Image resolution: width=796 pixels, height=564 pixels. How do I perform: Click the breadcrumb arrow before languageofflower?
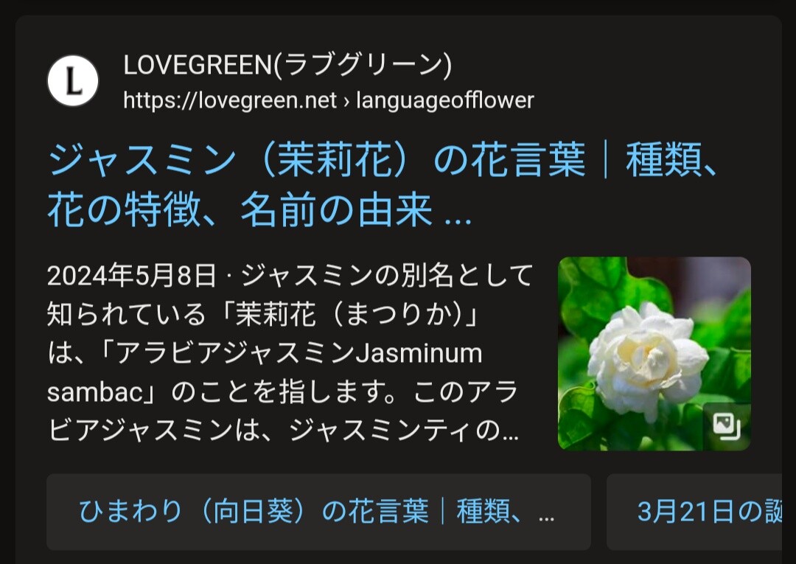pos(346,101)
